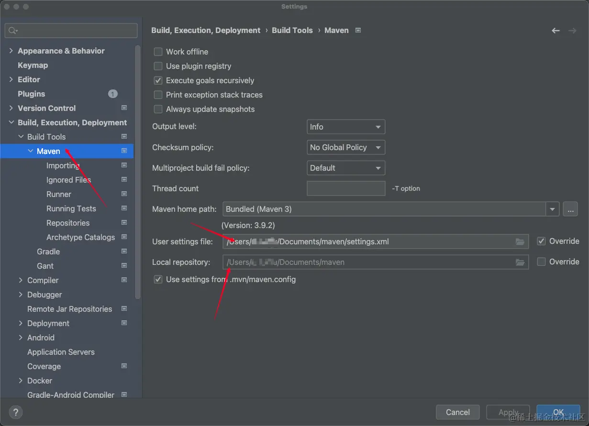
Task: Click the search magnifier icon in settings search
Action: click(x=13, y=31)
